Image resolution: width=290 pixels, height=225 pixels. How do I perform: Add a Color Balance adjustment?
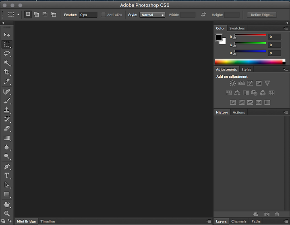click(x=237, y=93)
